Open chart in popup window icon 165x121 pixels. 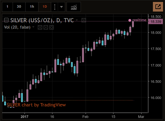coord(158,7)
